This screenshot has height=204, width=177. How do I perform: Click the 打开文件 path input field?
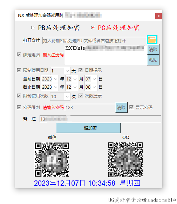point(94,40)
